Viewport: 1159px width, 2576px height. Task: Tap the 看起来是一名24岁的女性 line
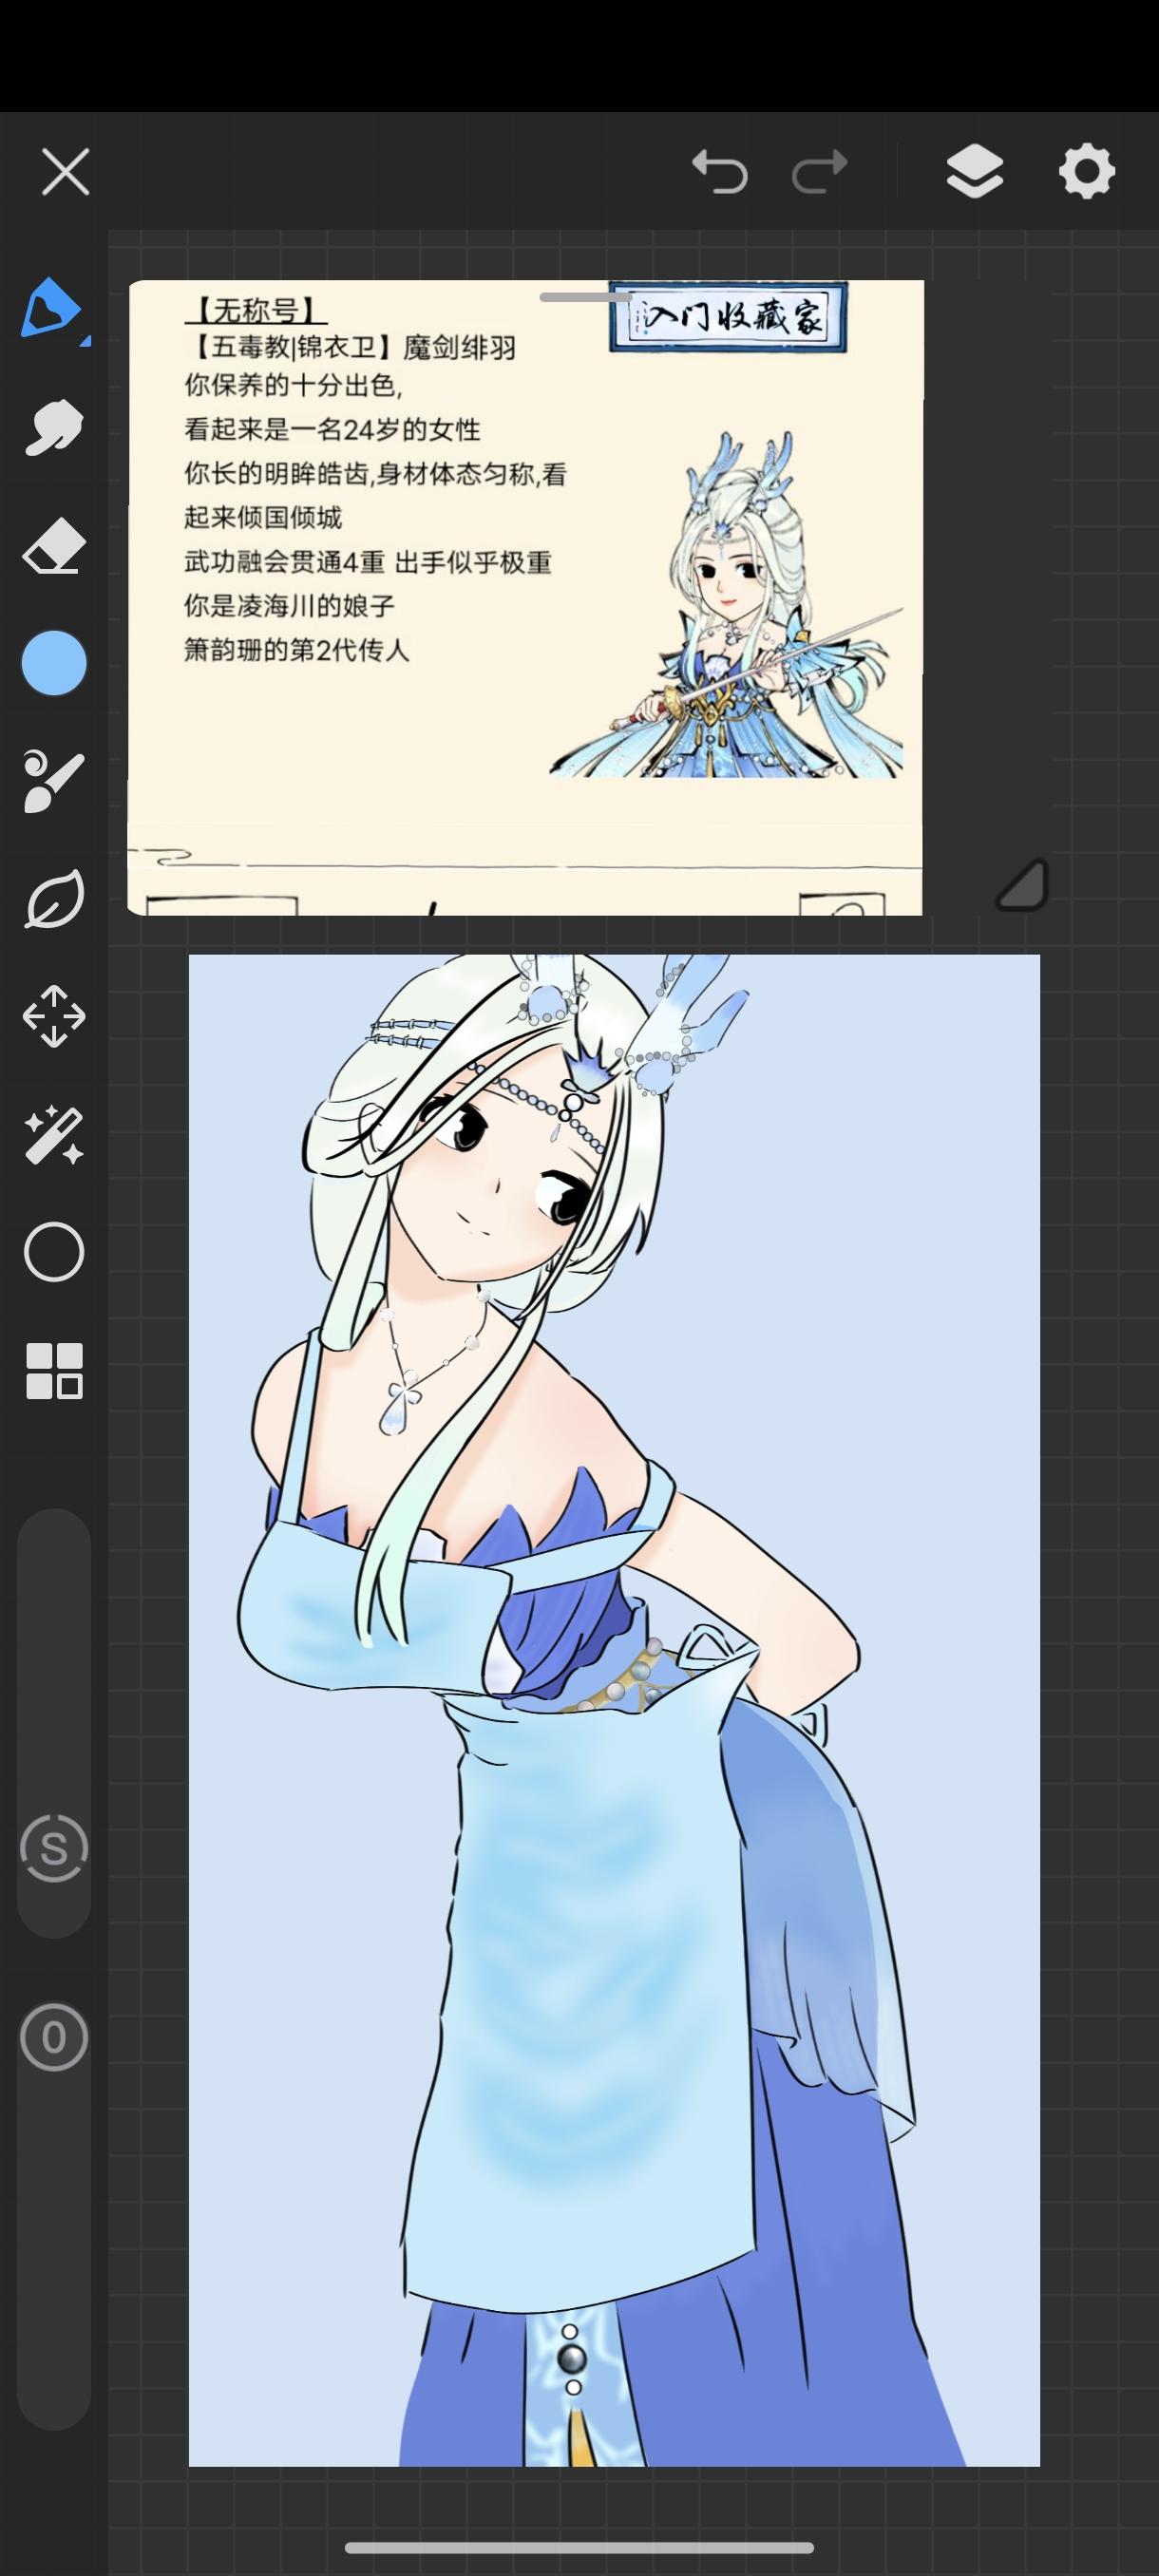click(x=333, y=430)
